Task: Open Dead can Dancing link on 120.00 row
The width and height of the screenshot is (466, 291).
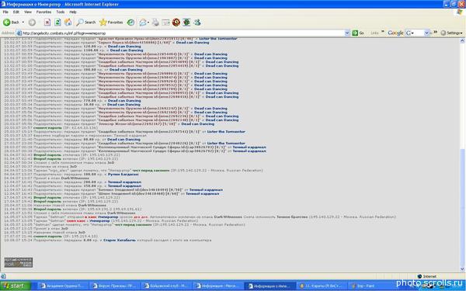Action: (x=124, y=47)
